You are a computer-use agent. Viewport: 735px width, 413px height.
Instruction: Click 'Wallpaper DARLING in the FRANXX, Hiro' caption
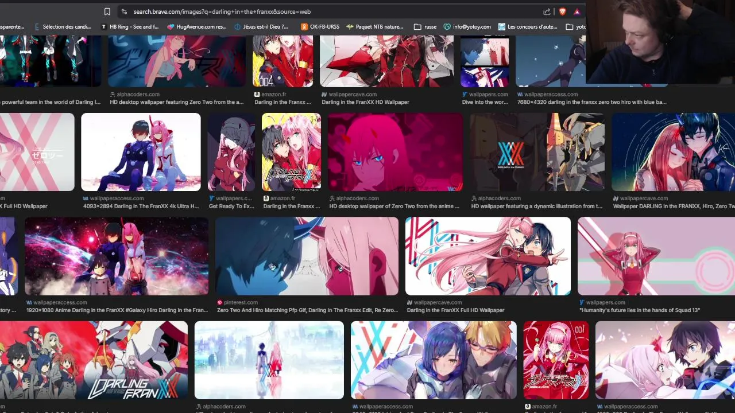[674, 206]
